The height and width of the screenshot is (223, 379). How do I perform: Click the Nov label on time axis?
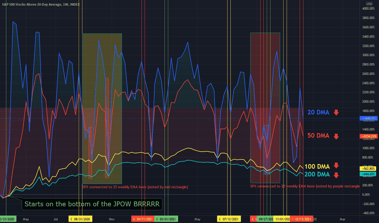click(112, 219)
